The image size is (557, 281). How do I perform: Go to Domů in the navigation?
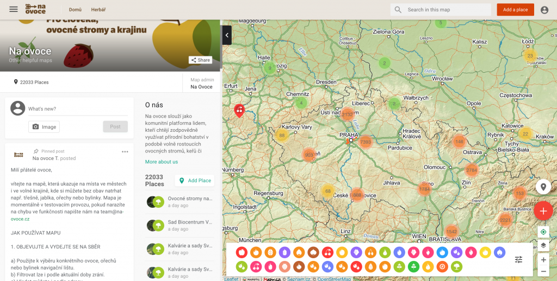point(75,10)
